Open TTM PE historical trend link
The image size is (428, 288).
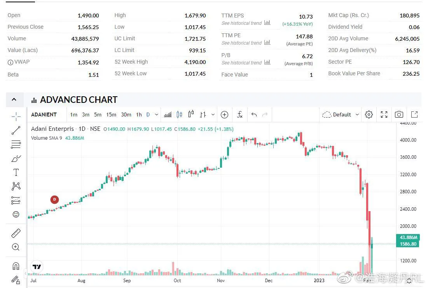pos(246,43)
